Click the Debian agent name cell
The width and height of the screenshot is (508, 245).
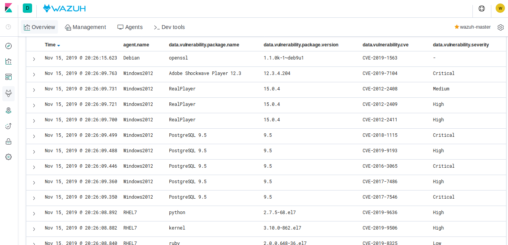point(131,58)
